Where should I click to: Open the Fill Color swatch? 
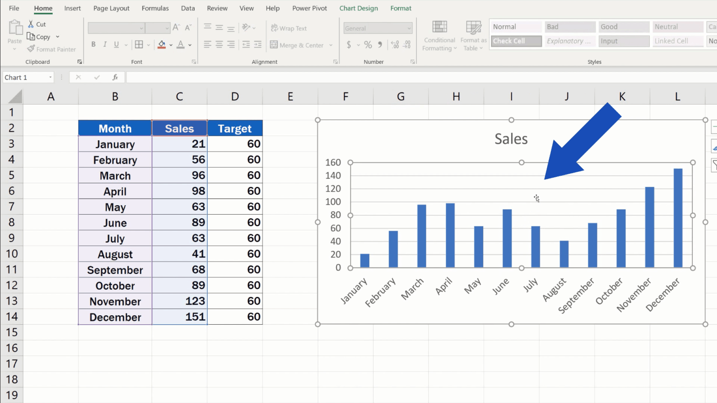(162, 44)
